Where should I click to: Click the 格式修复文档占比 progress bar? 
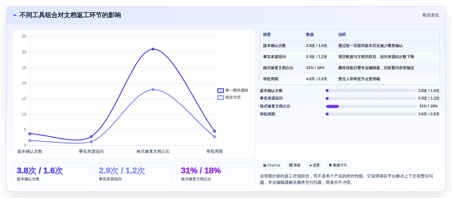[x=371, y=106]
